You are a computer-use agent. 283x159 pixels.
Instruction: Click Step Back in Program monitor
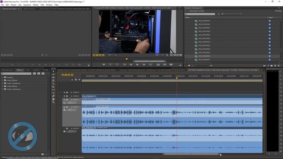[x=131, y=64]
